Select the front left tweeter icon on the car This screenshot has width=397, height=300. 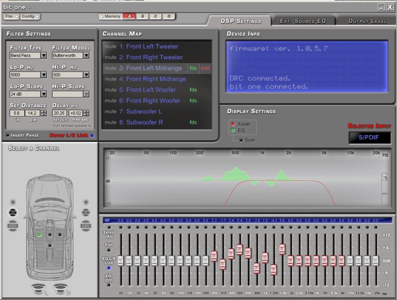point(13,202)
